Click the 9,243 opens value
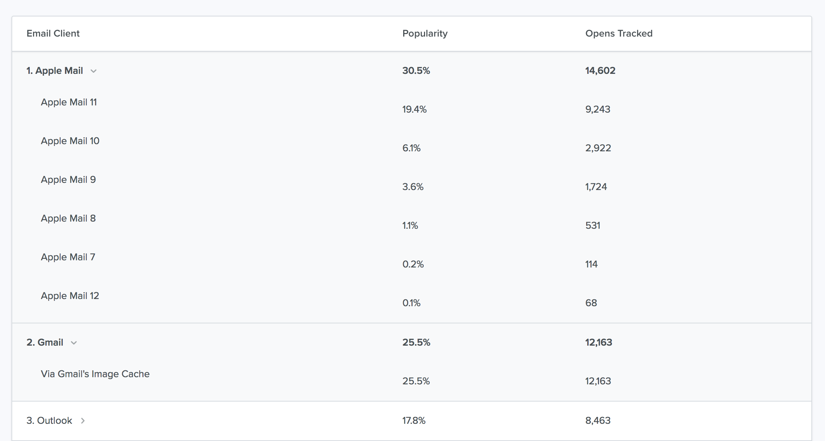The image size is (825, 441). point(598,109)
